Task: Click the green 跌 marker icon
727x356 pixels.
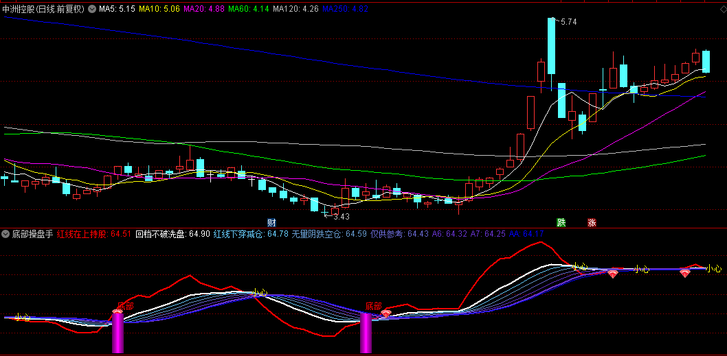Action: tap(561, 222)
